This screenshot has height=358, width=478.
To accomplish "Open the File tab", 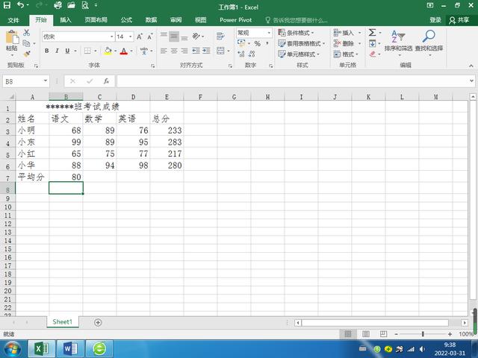I will (13, 20).
